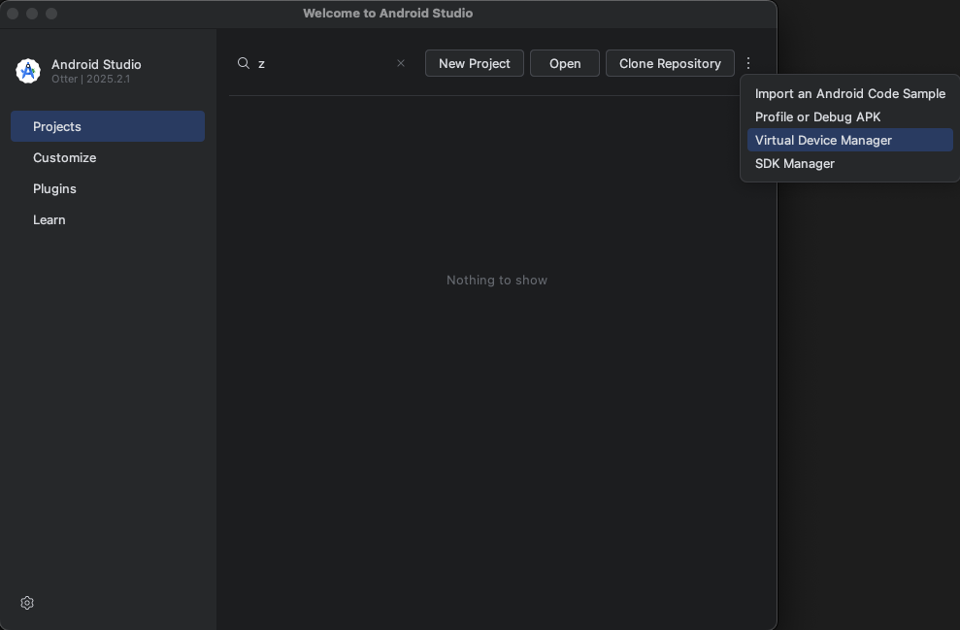
Task: Click the Android Studio name label
Action: pyautogui.click(x=96, y=64)
